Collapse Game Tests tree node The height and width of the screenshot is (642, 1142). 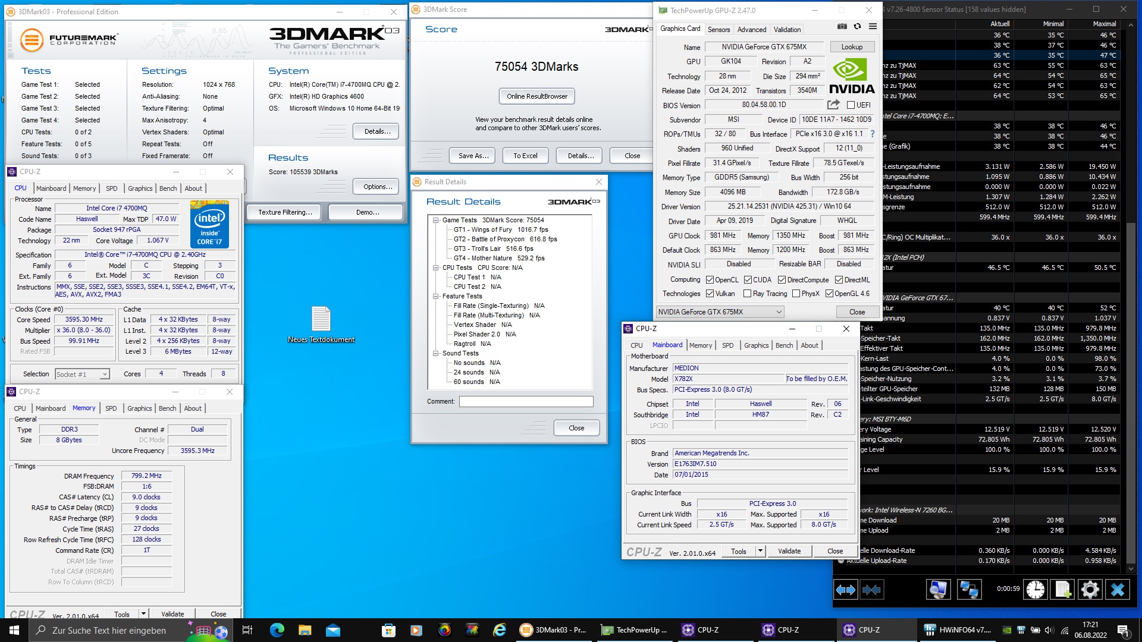point(435,220)
